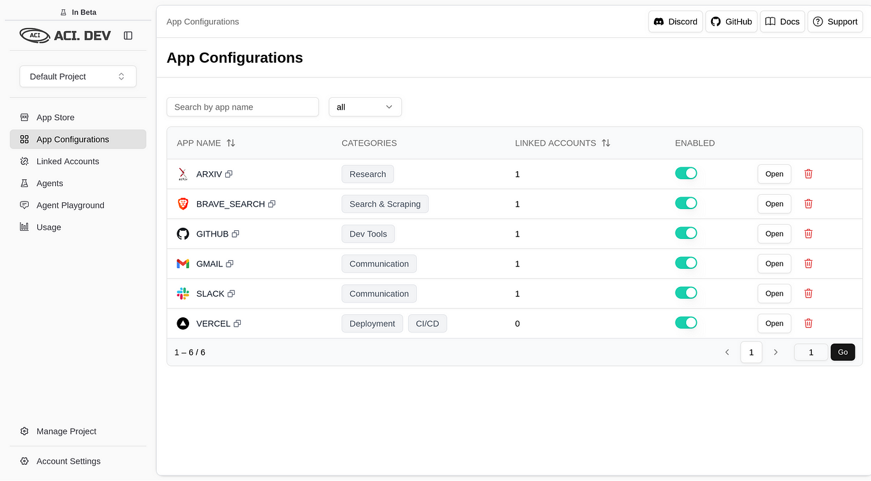Viewport: 871px width, 481px height.
Task: Click the copy-link icon next to GITHUB
Action: tap(235, 234)
